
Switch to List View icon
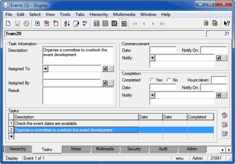click(x=97, y=24)
